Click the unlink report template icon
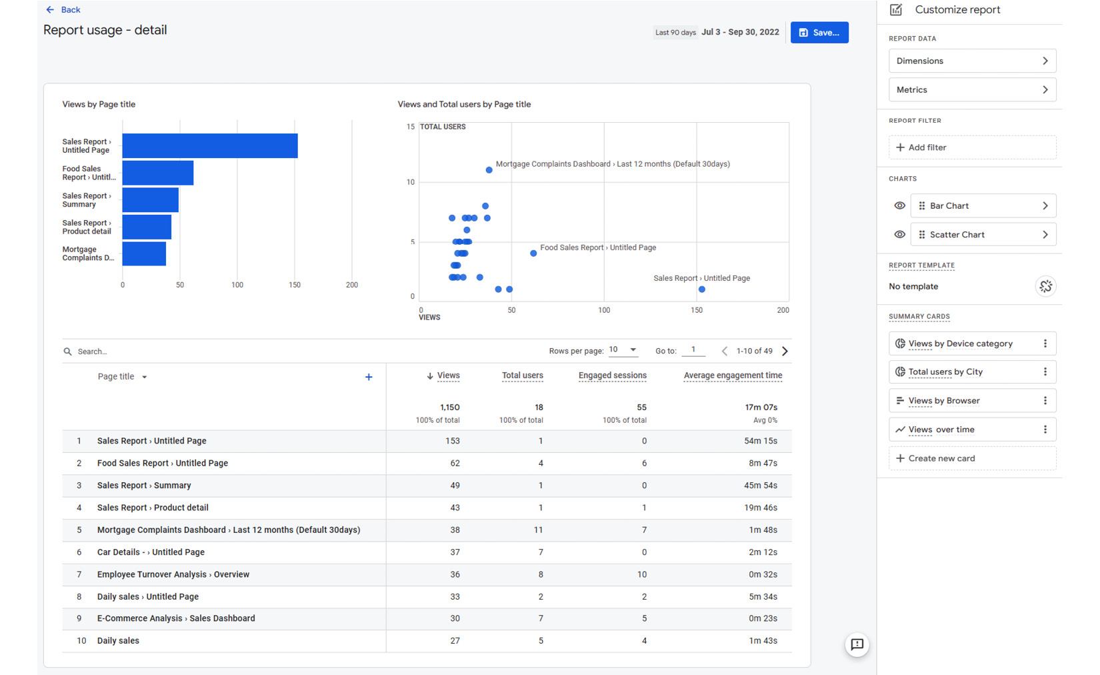 1045,286
